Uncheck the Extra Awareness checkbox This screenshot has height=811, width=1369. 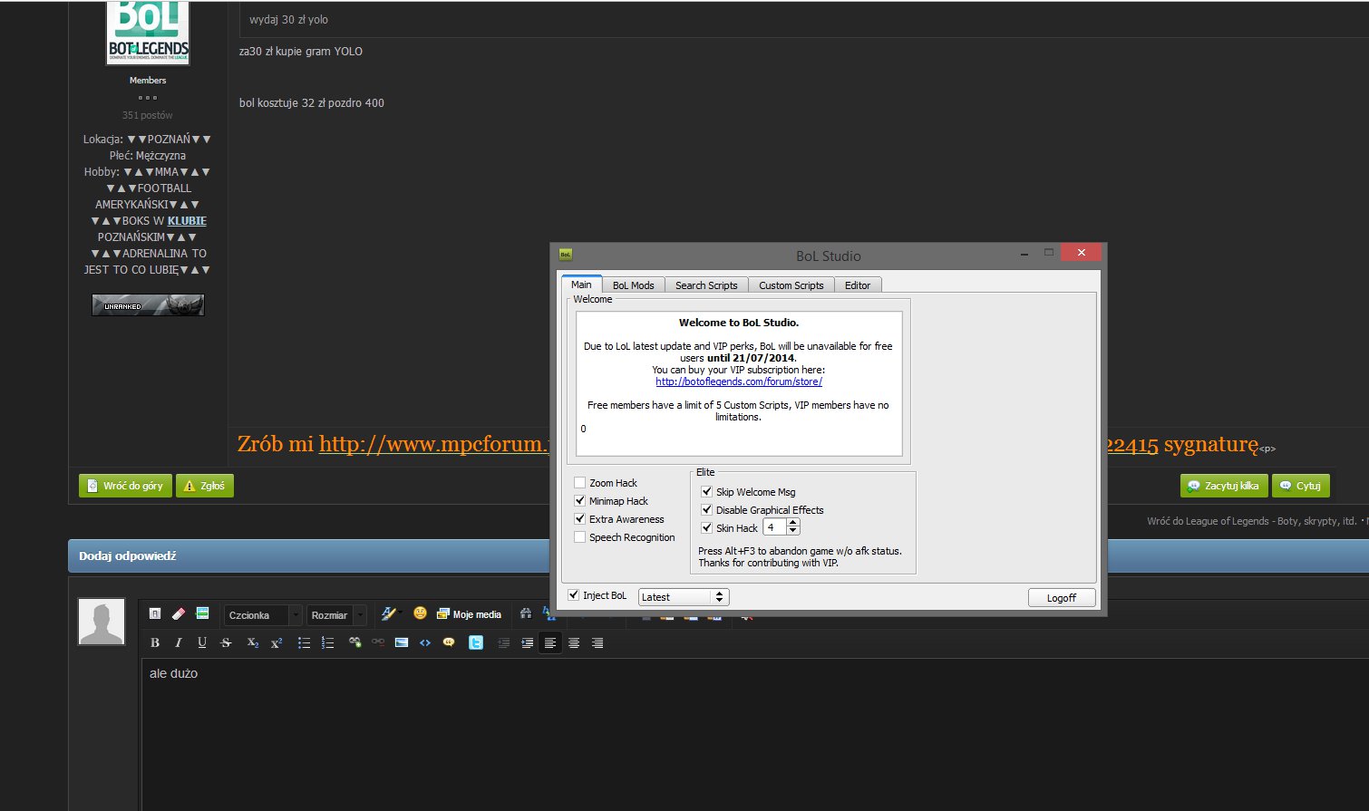point(580,519)
